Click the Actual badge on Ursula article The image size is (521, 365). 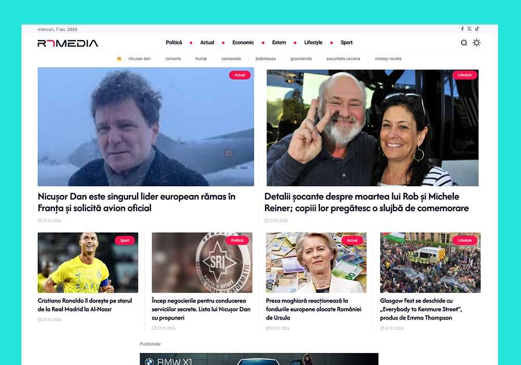point(352,240)
